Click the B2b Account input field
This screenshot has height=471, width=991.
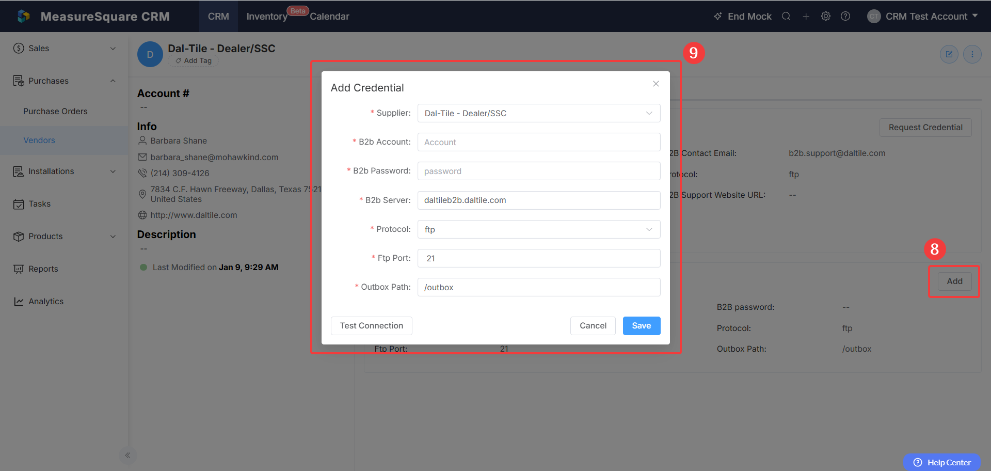click(539, 142)
